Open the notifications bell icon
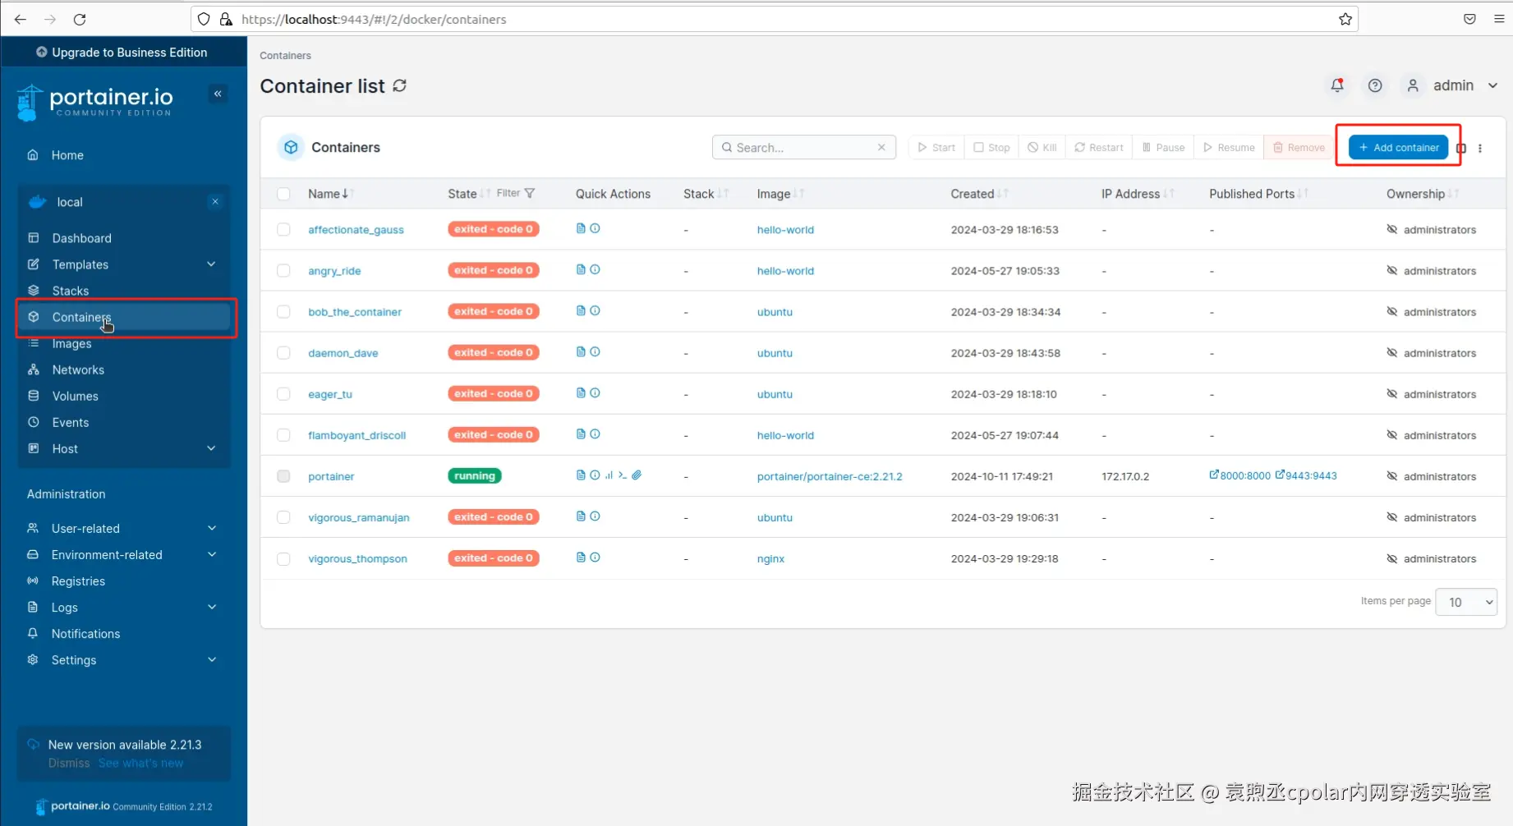This screenshot has width=1513, height=826. [x=1337, y=85]
